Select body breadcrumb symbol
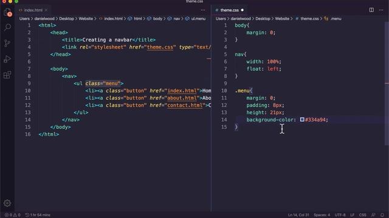This screenshot has width=389, height=218. (x=155, y=19)
